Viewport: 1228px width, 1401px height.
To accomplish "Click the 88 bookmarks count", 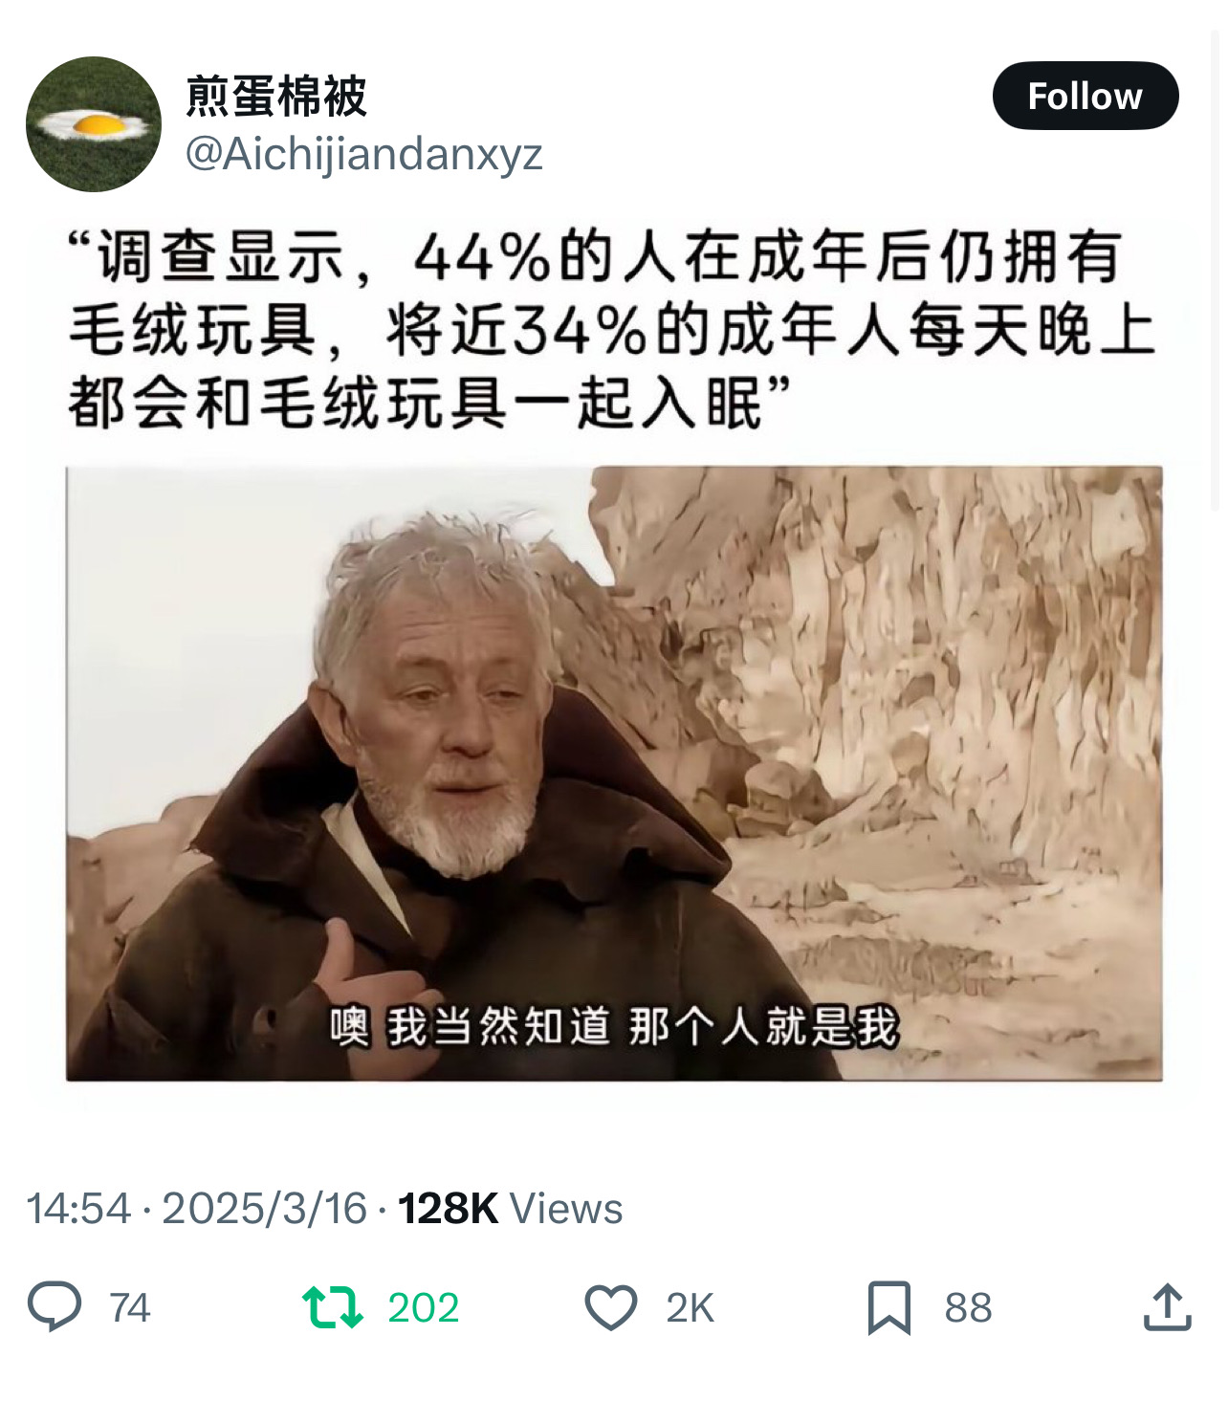I will 968,1307.
